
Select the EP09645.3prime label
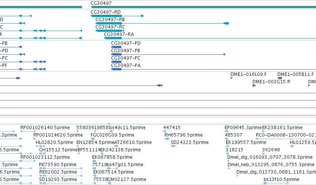[x=243, y=128]
